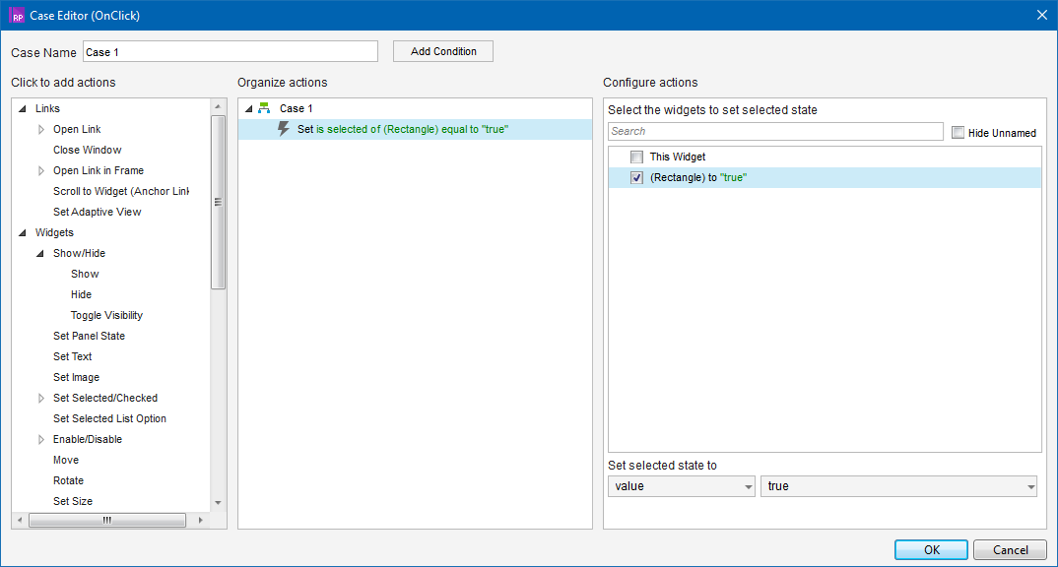The image size is (1058, 567).
Task: Add the Rotate action
Action: click(68, 480)
